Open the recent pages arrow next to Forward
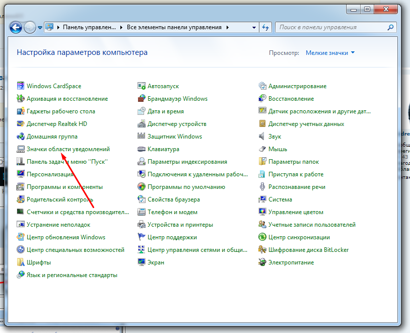This screenshot has height=333, width=410. click(x=40, y=28)
